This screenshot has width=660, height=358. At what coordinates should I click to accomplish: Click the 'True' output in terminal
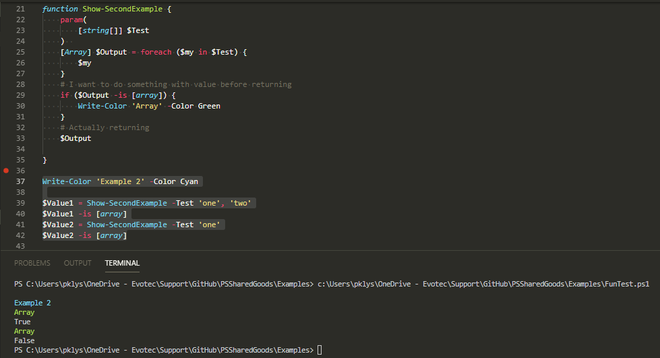[22, 322]
